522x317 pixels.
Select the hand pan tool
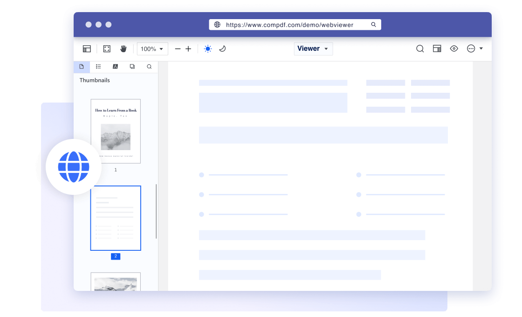coord(123,48)
